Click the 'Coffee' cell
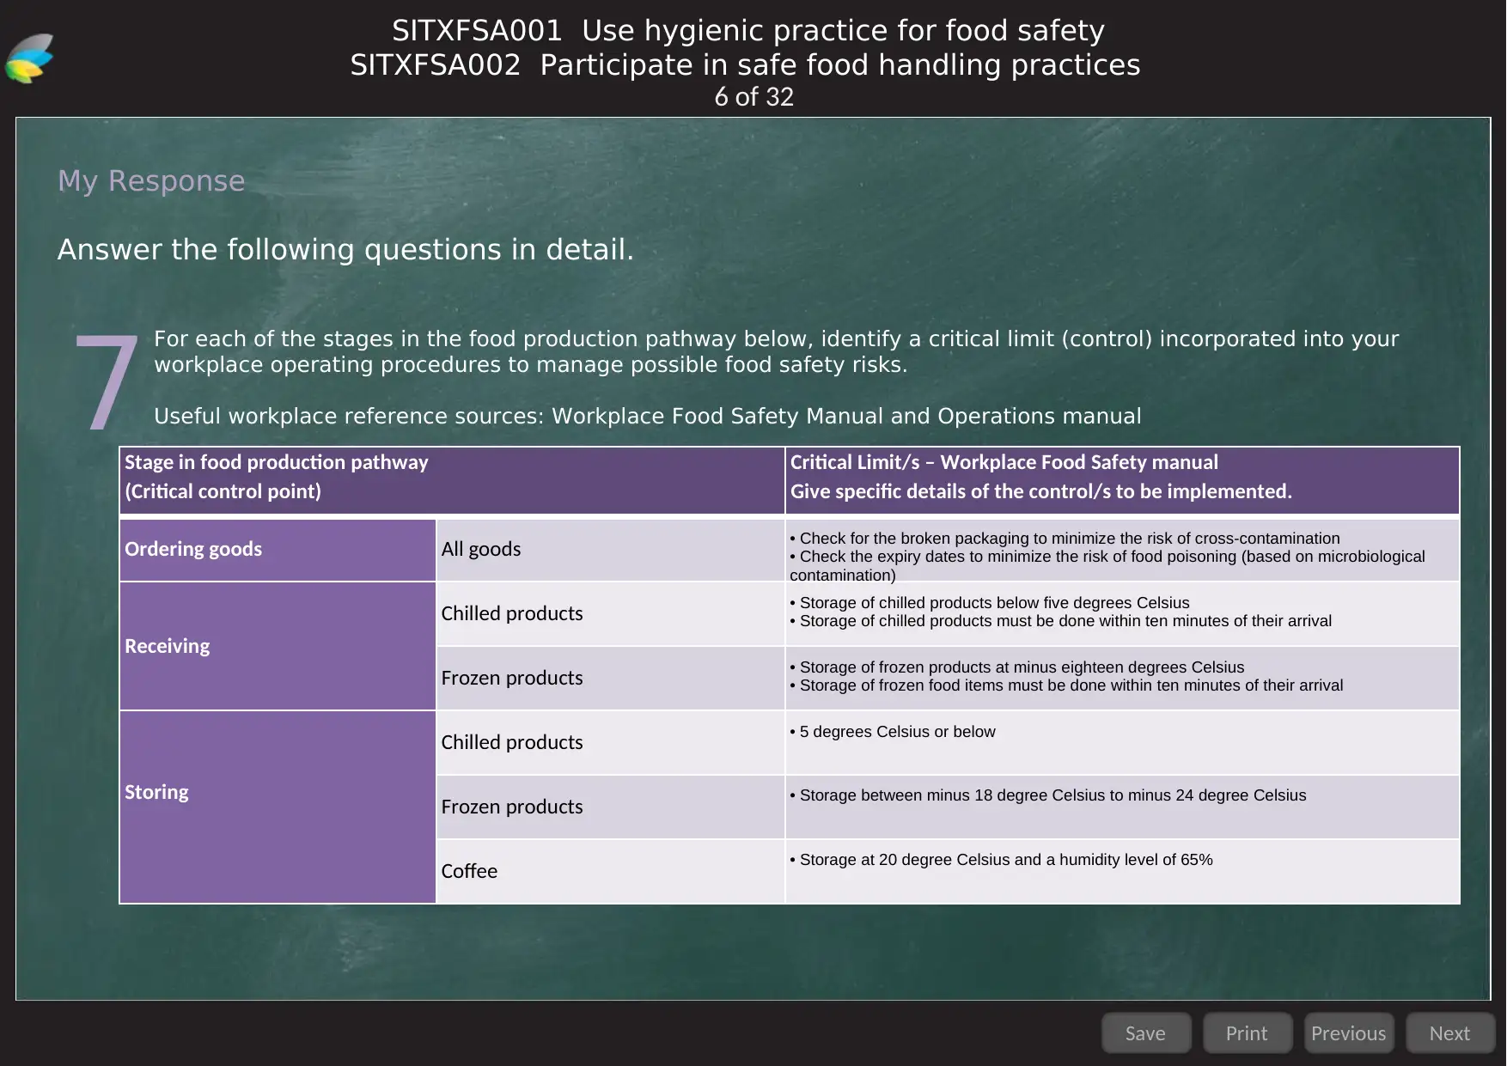This screenshot has height=1066, width=1507. [x=610, y=871]
